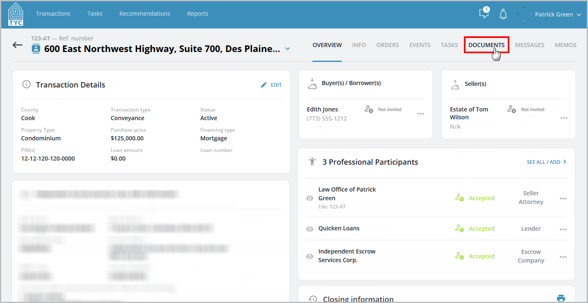Click the pencil Edit icon in Transaction Details
This screenshot has height=303, width=588.
click(264, 85)
